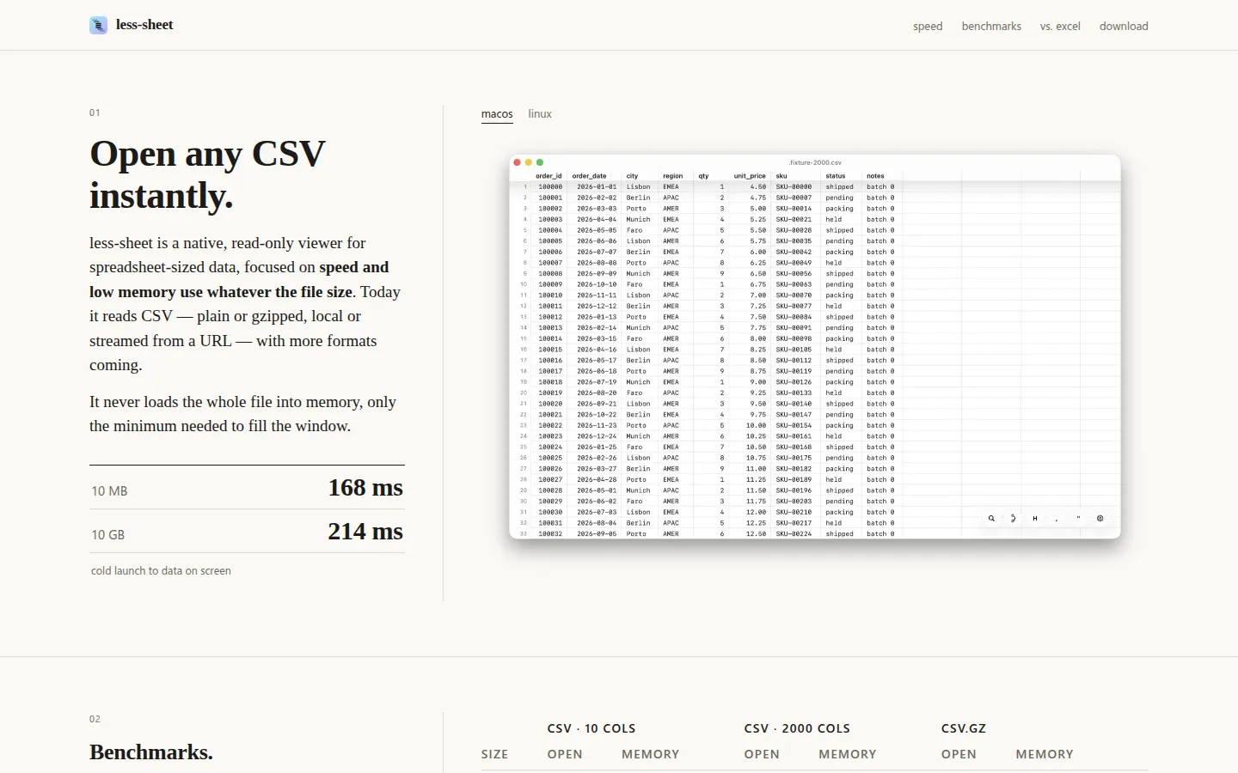1238x773 pixels.
Task: Click the Lisbon cell in row 100000
Action: pyautogui.click(x=638, y=186)
